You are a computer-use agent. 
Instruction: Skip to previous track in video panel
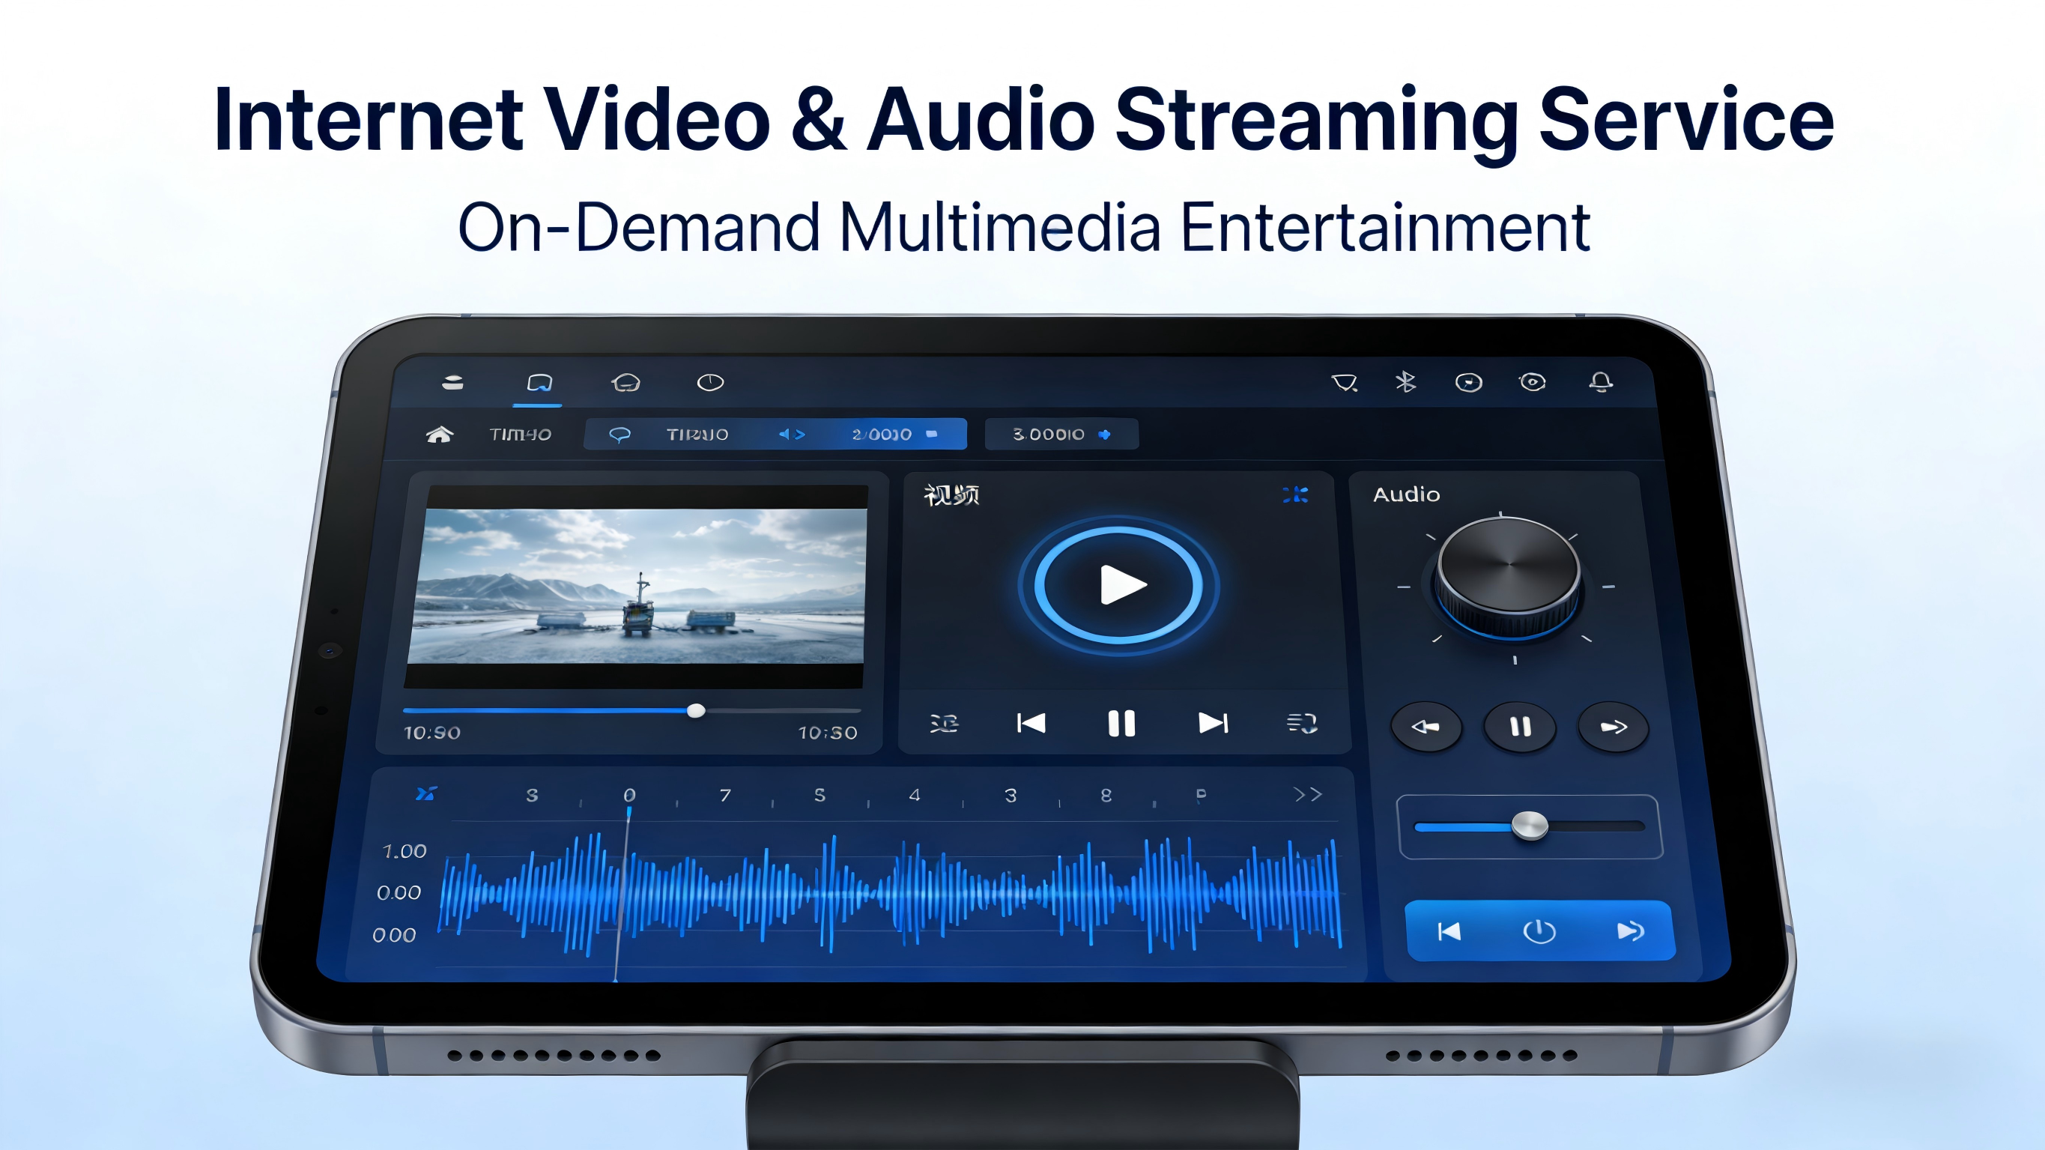1031,723
